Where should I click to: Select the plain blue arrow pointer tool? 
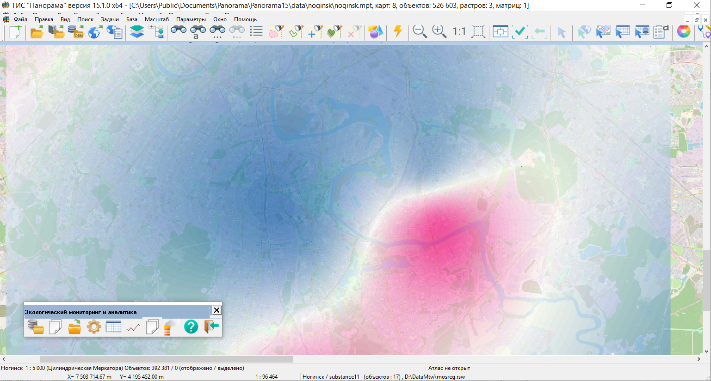[x=562, y=32]
